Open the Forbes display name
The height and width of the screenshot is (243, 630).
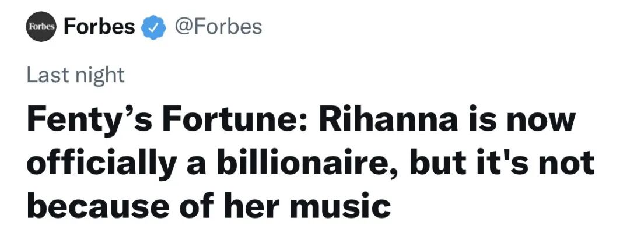click(99, 27)
